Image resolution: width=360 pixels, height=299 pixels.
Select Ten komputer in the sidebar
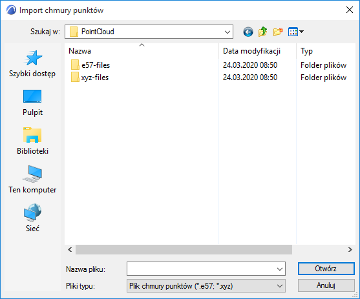pos(32,180)
